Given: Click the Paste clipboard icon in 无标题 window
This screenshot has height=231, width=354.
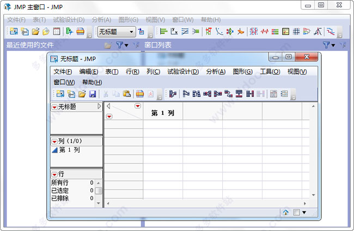Looking at the screenshot, I should (127, 94).
